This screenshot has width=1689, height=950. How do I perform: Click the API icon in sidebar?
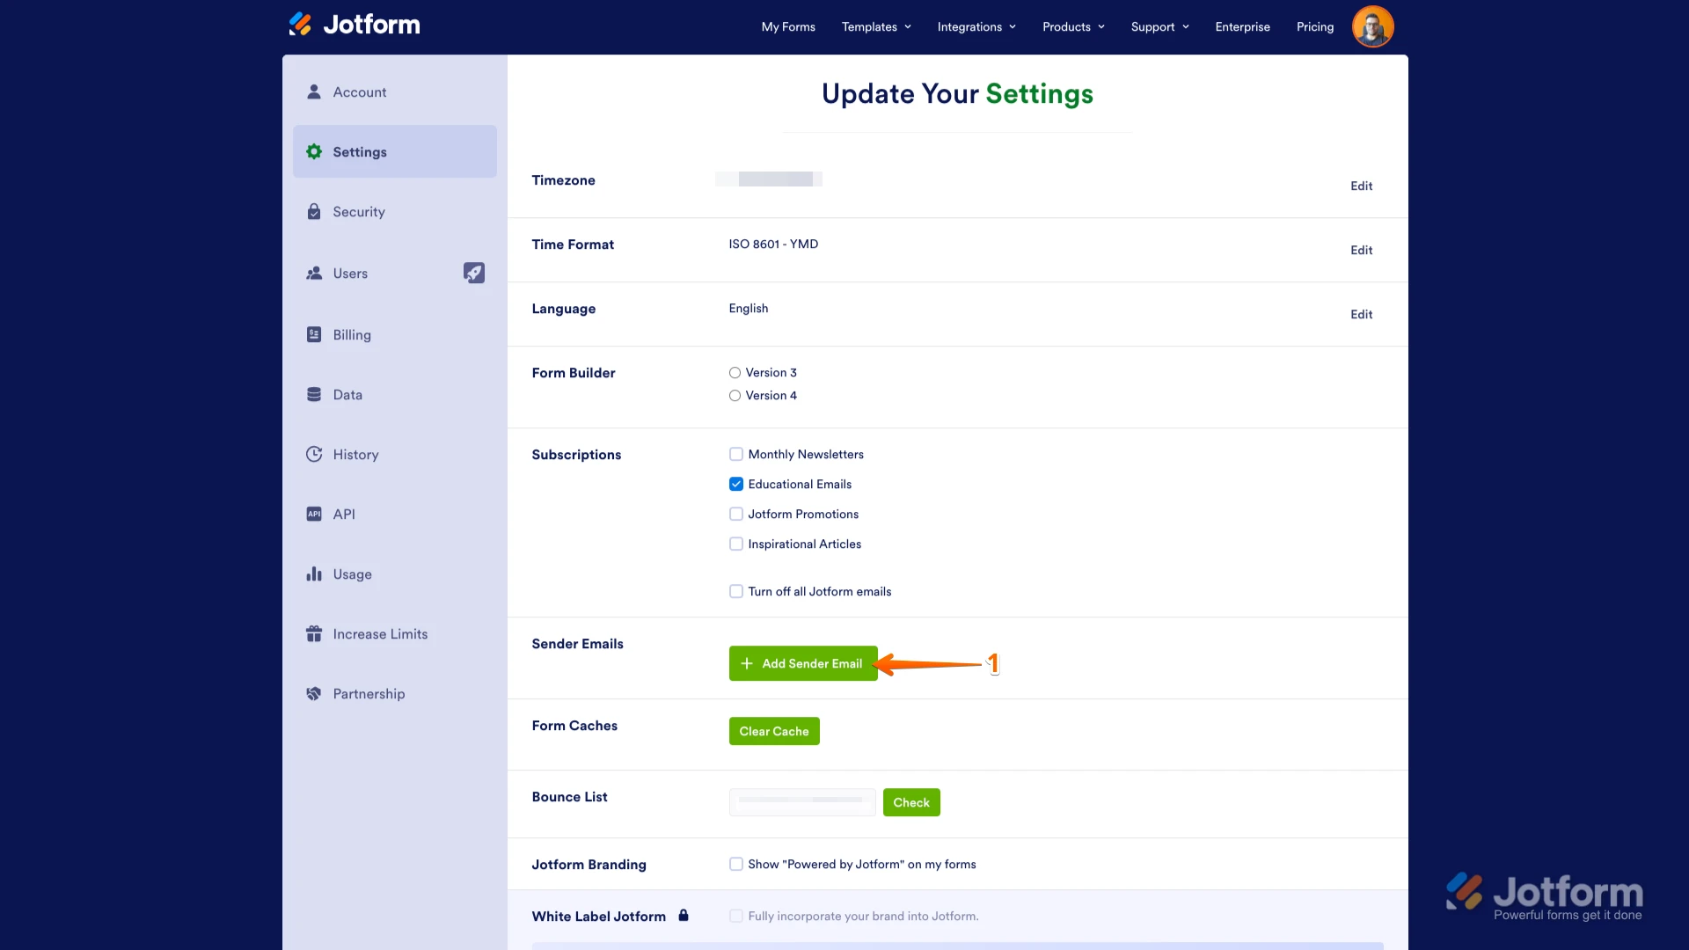[314, 514]
